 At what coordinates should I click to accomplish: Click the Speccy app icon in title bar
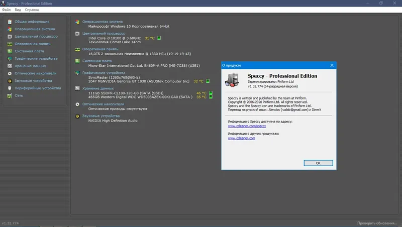click(x=3, y=4)
